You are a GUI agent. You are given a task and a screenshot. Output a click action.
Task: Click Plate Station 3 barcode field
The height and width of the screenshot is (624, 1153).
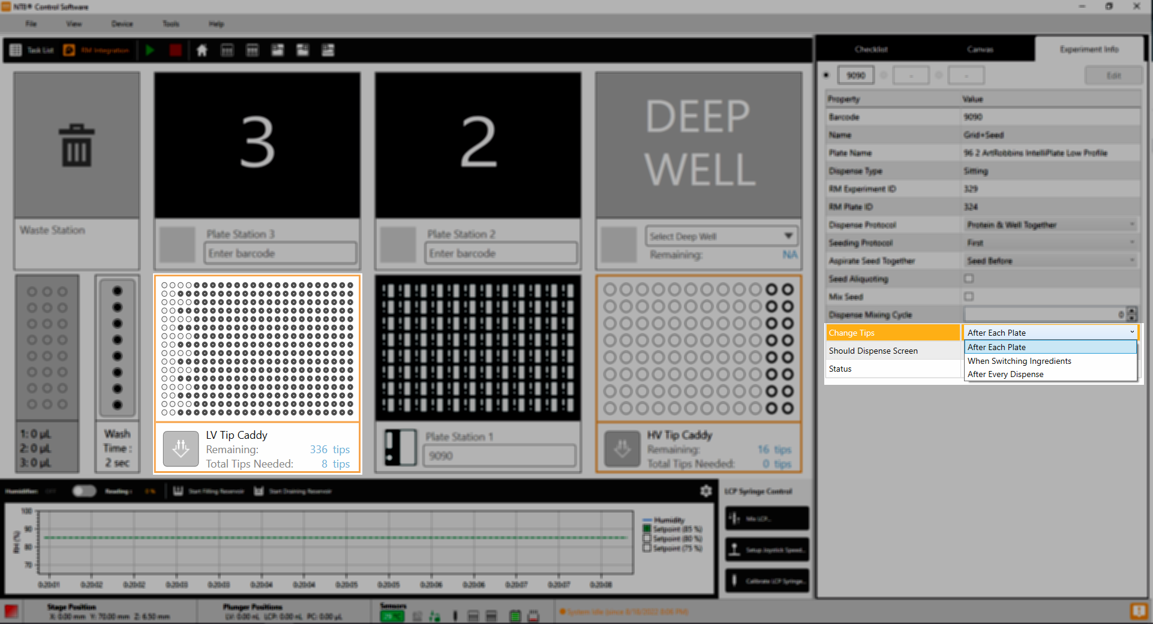tap(280, 254)
